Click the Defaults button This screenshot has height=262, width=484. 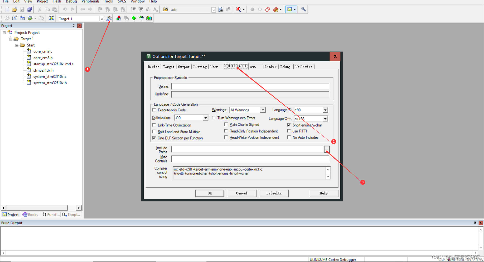click(x=274, y=193)
